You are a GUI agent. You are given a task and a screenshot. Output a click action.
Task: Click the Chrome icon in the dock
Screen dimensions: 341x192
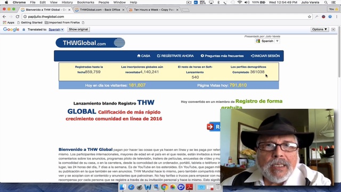pyautogui.click(x=164, y=187)
